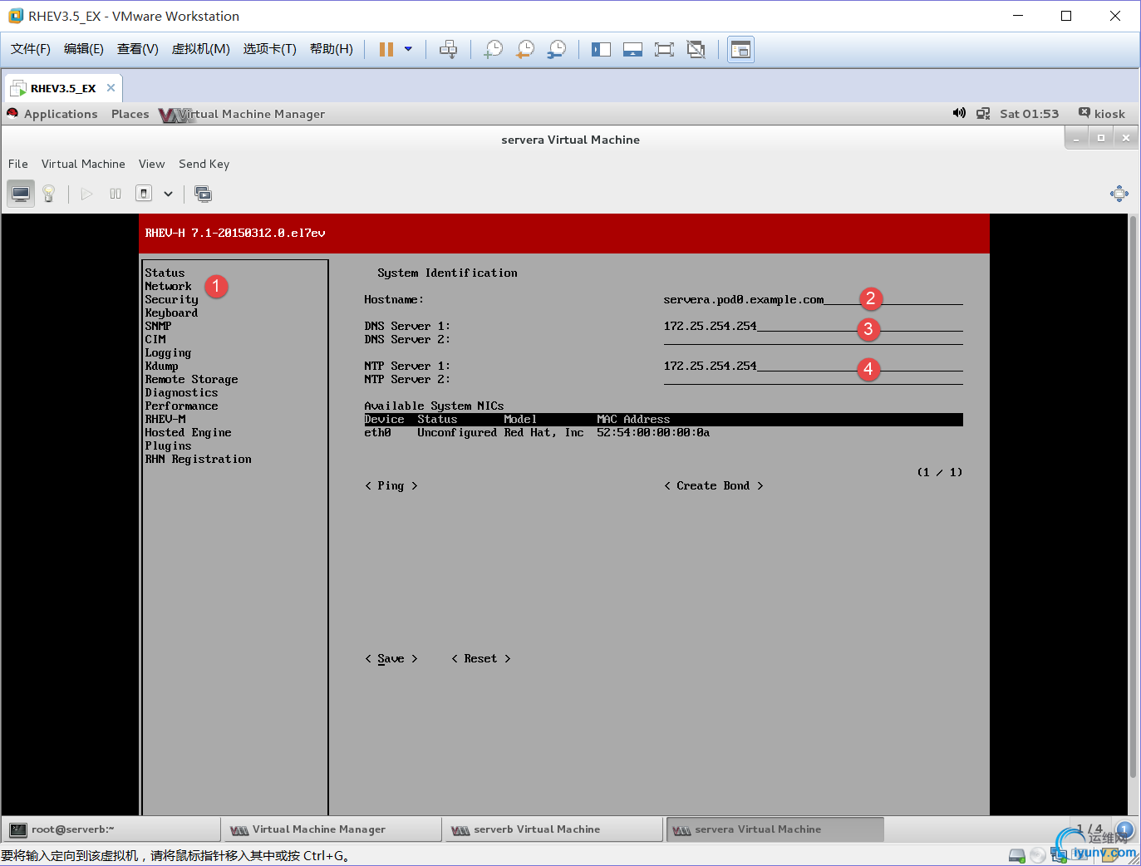
Task: Close the RHEV3.5_EX tab
Action: click(x=111, y=87)
